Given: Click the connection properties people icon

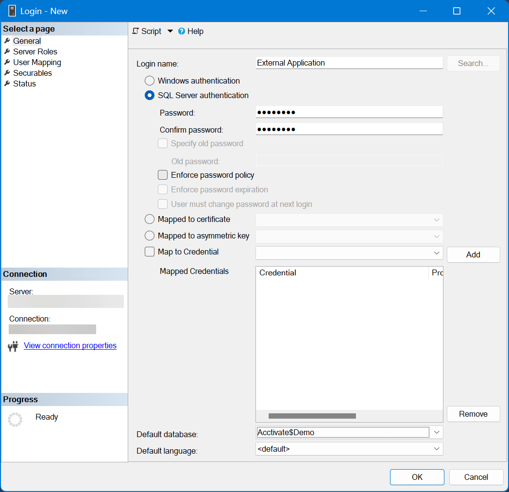Looking at the screenshot, I should (x=13, y=345).
